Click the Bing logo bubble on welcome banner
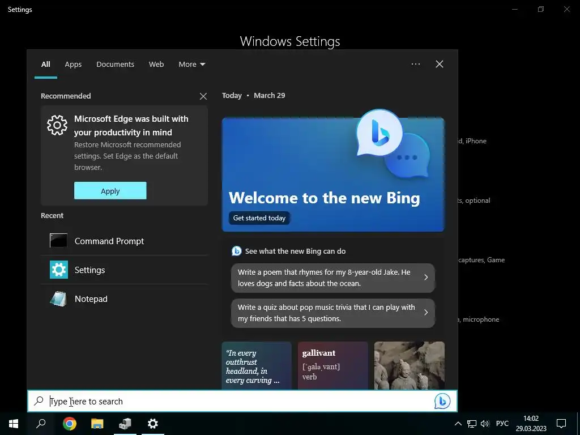The image size is (580, 435). pos(379,133)
